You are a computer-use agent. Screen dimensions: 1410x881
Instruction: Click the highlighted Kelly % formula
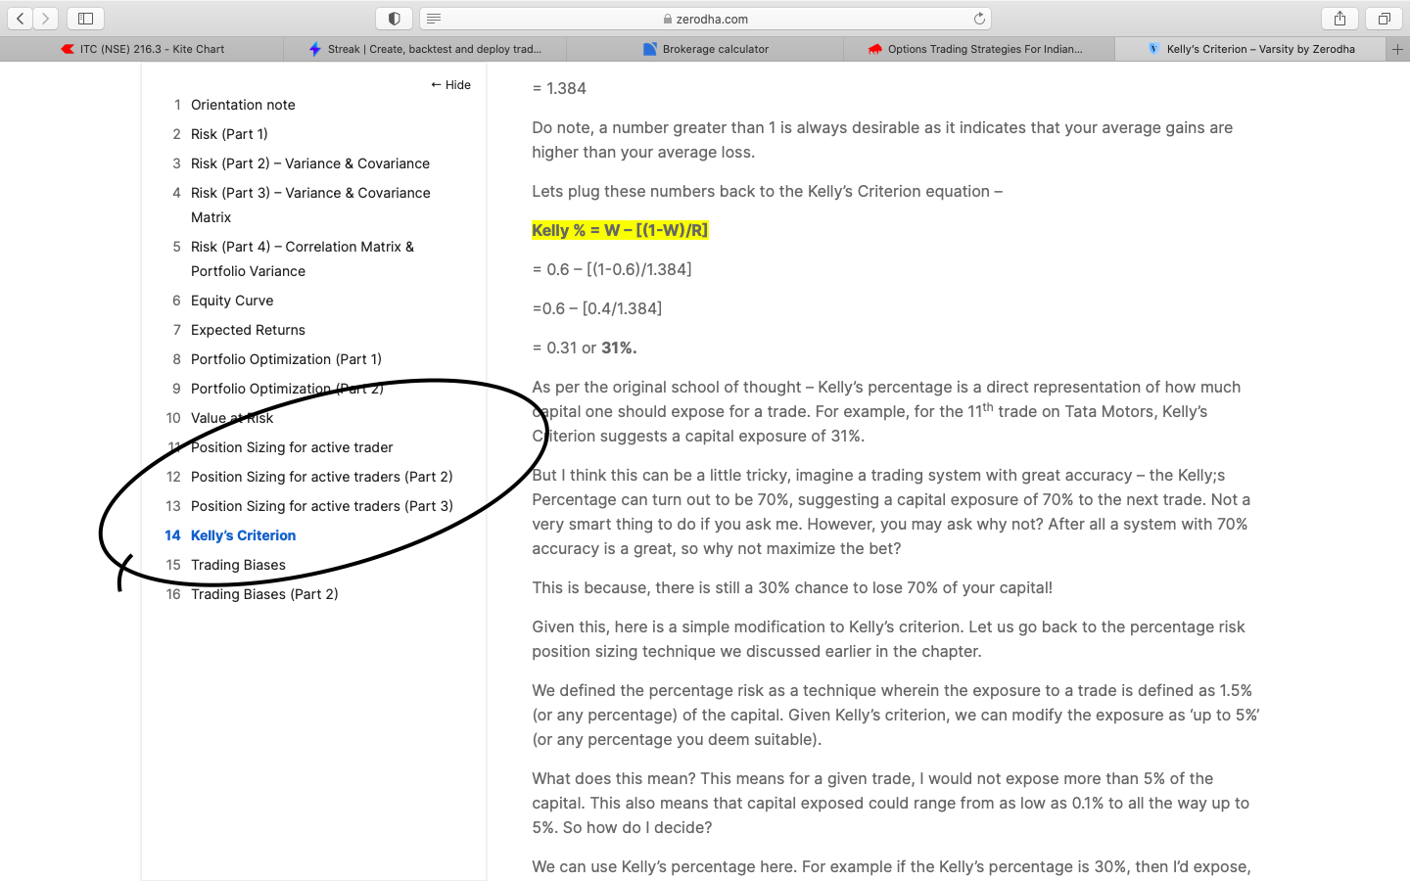[620, 230]
